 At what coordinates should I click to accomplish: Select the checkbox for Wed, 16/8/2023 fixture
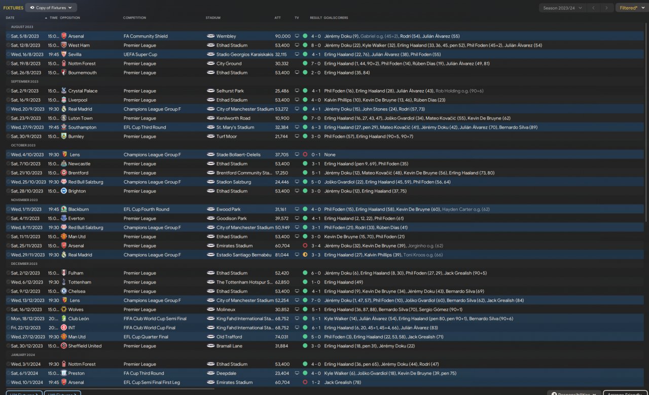pos(8,54)
